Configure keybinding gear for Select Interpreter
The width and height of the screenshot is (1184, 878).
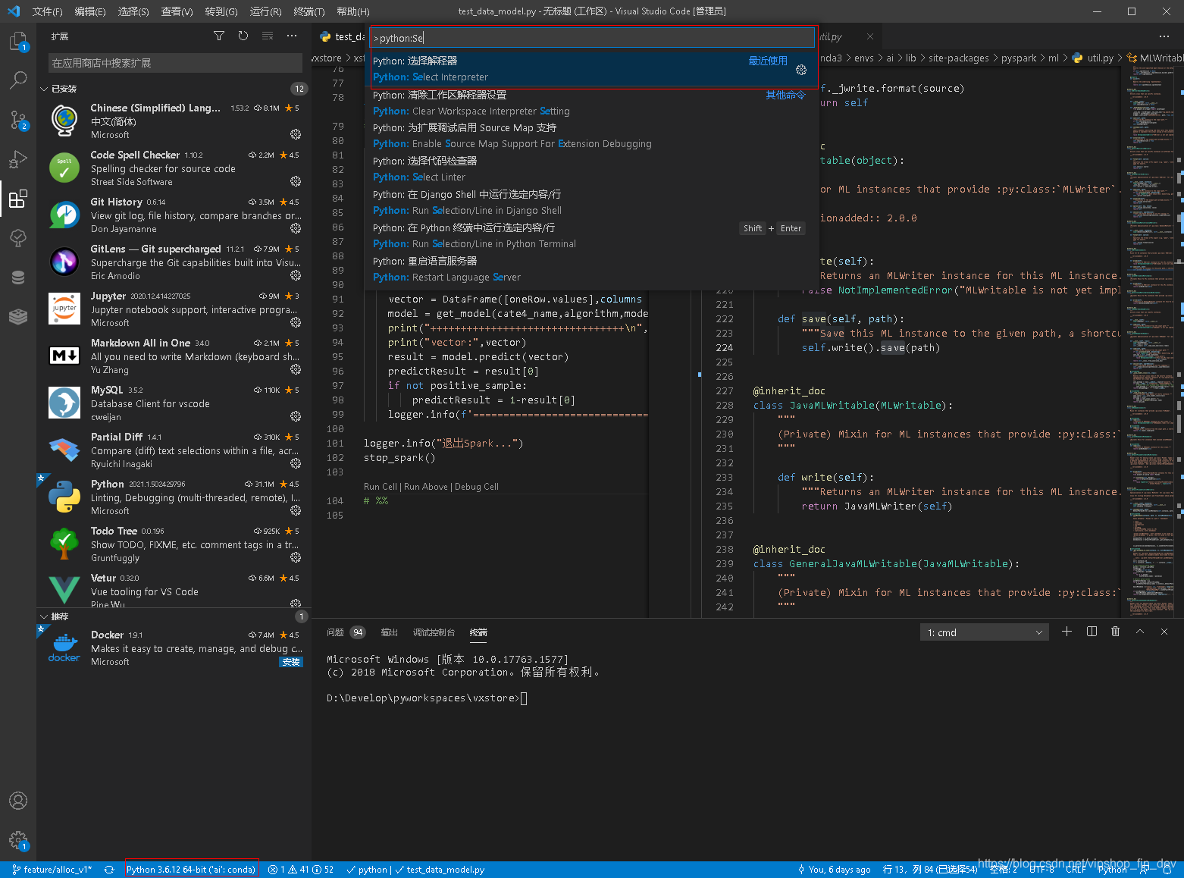(x=801, y=70)
